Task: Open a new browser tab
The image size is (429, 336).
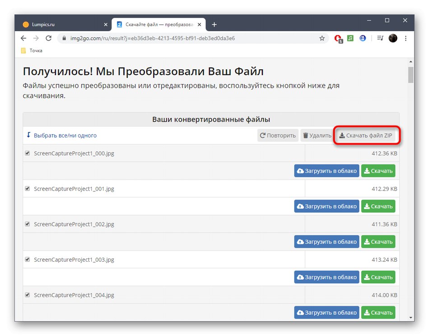Action: point(214,24)
